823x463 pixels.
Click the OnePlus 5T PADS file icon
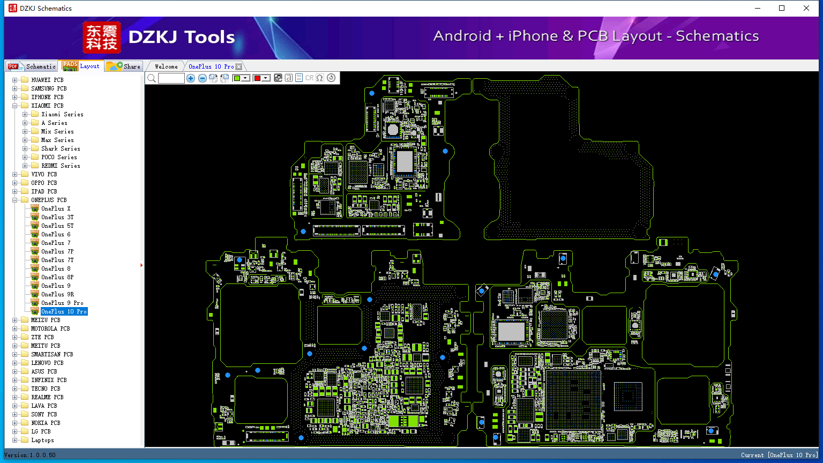tap(35, 226)
